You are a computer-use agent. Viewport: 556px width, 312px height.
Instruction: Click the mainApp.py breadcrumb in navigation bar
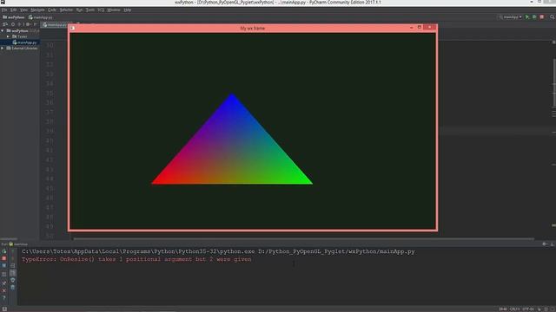41,17
